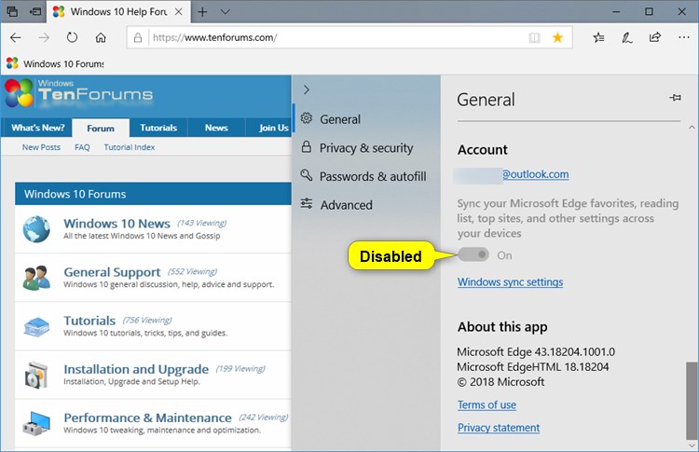Viewport: 699px width, 452px height.
Task: Go back to previous page
Action: [x=16, y=38]
